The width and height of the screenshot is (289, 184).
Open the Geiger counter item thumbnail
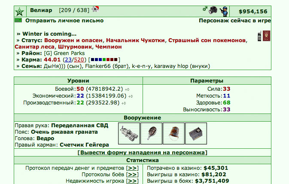pos(196,133)
